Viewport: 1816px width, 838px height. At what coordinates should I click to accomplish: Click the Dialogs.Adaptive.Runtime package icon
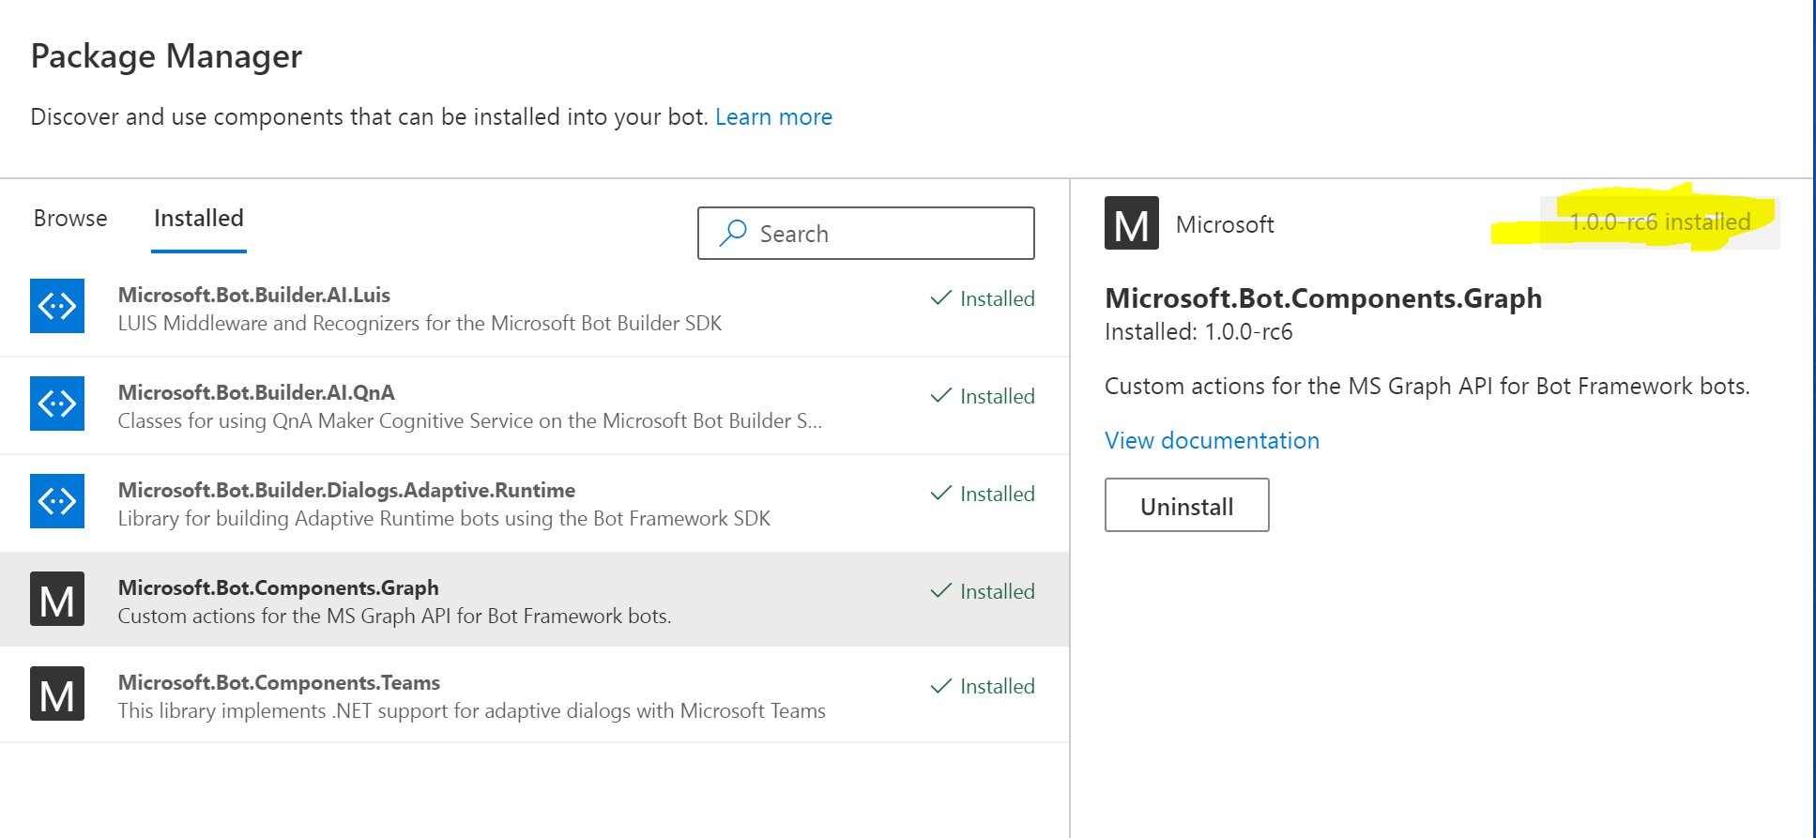[x=57, y=501]
